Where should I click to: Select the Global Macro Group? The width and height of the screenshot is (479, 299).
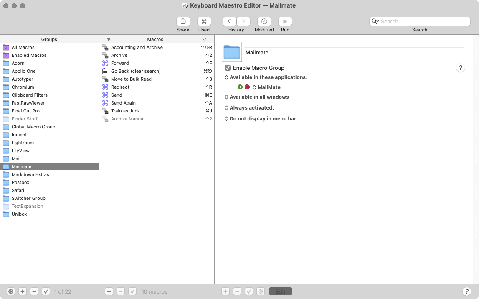tap(50, 127)
